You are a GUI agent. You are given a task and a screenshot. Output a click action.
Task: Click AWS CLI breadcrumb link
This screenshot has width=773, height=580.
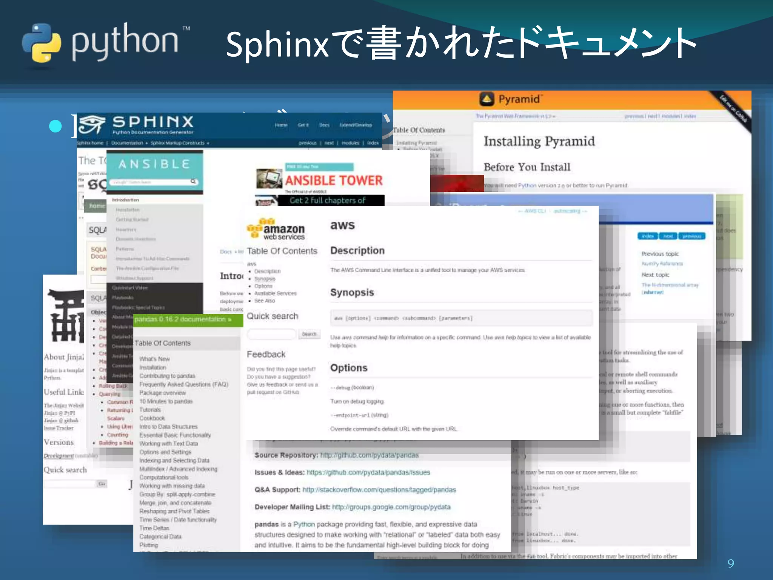click(x=535, y=211)
